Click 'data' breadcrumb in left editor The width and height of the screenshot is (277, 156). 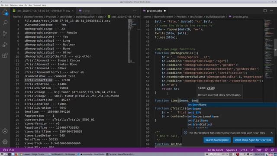pyautogui.click(x=100, y=16)
